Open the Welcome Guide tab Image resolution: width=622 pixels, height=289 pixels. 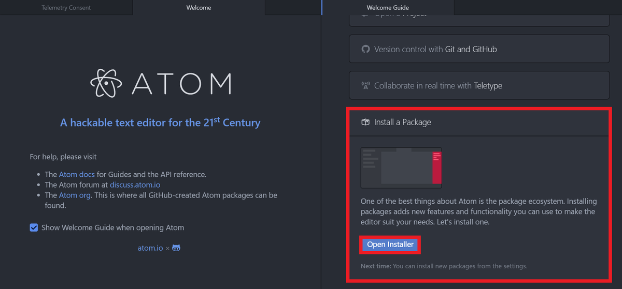pos(388,7)
